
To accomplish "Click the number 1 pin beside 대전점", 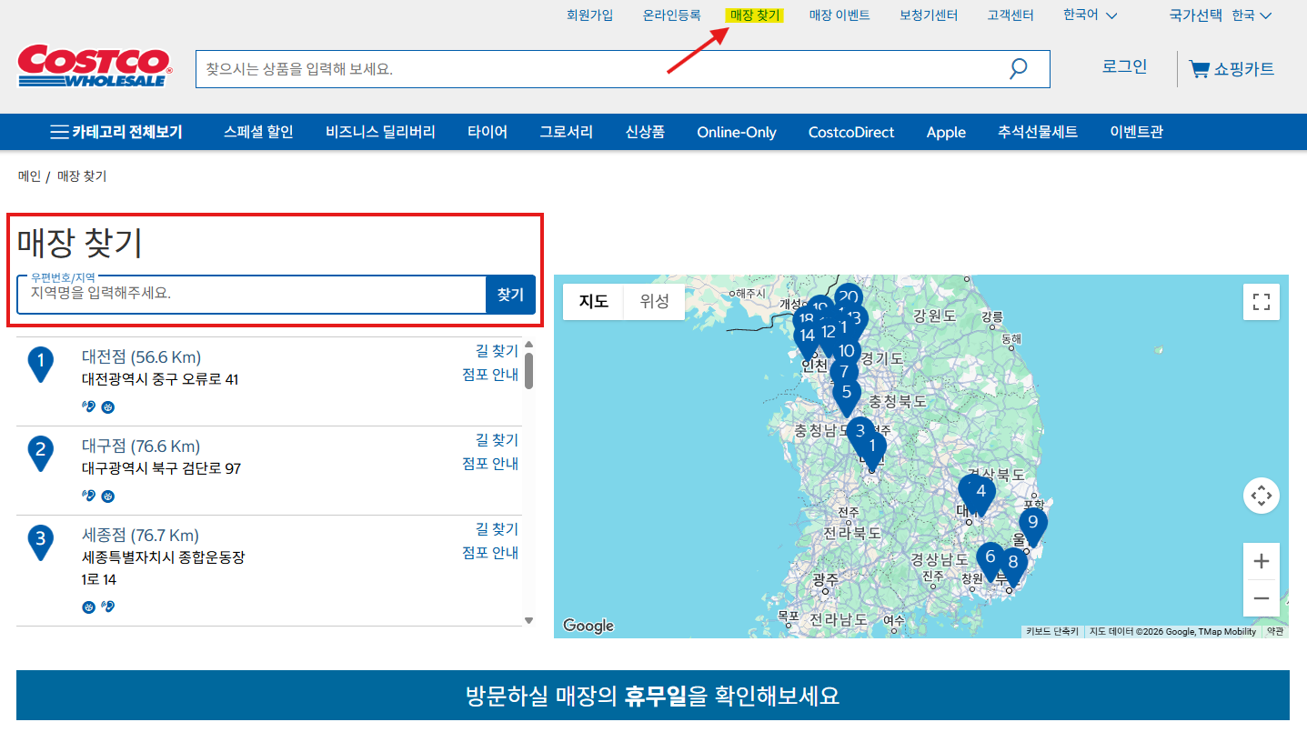I will [x=41, y=363].
